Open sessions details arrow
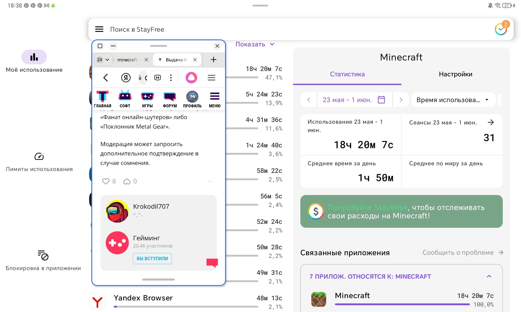 pos(491,122)
